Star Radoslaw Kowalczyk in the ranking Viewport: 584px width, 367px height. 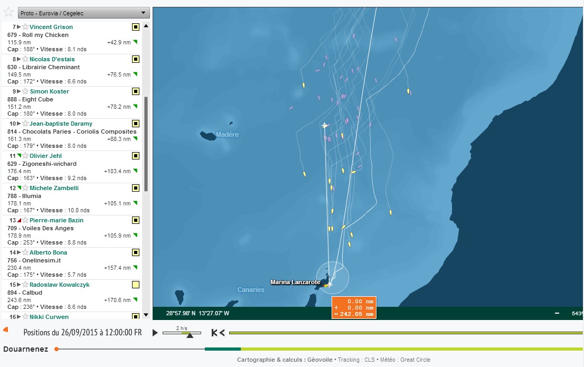tap(25, 285)
